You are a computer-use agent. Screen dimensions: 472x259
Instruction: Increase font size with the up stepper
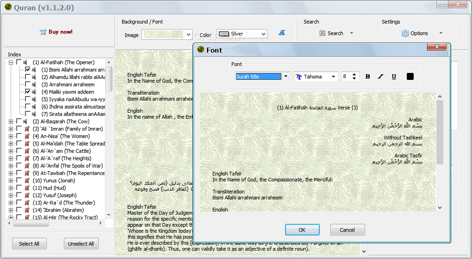[354, 74]
